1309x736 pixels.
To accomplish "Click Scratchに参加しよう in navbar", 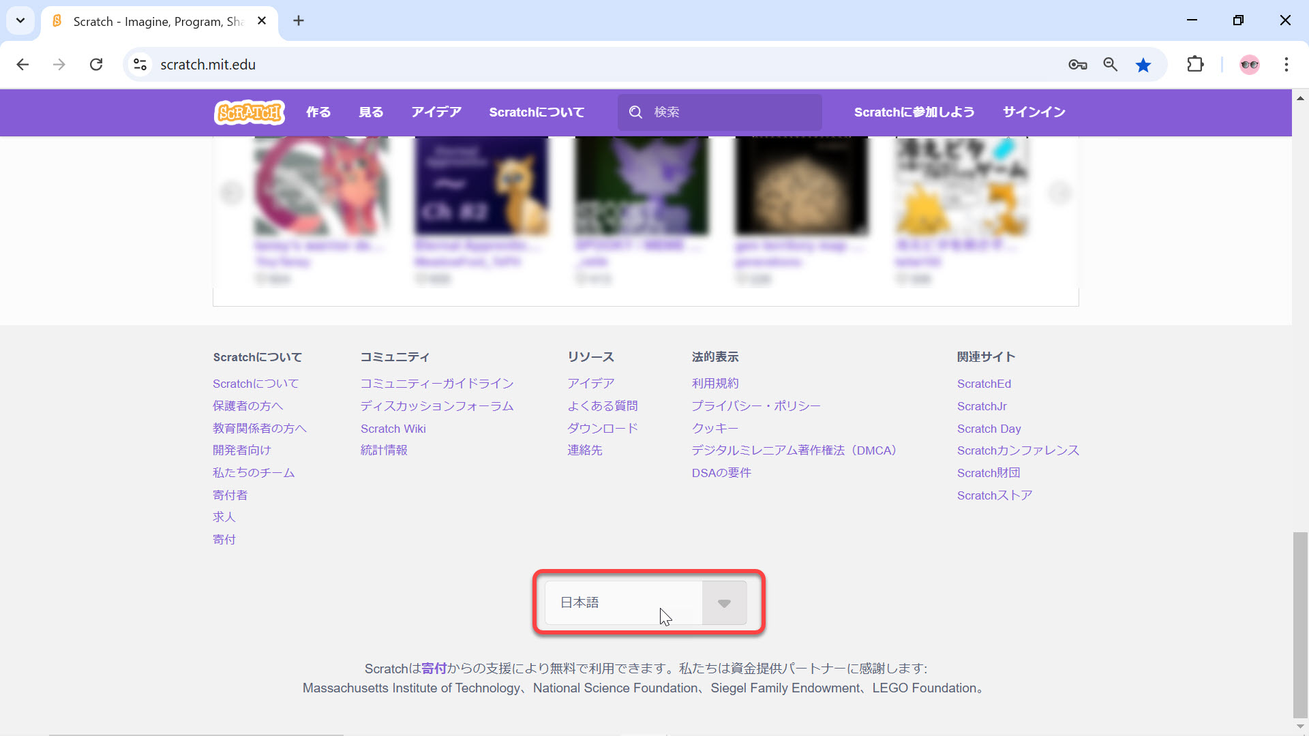I will (914, 112).
